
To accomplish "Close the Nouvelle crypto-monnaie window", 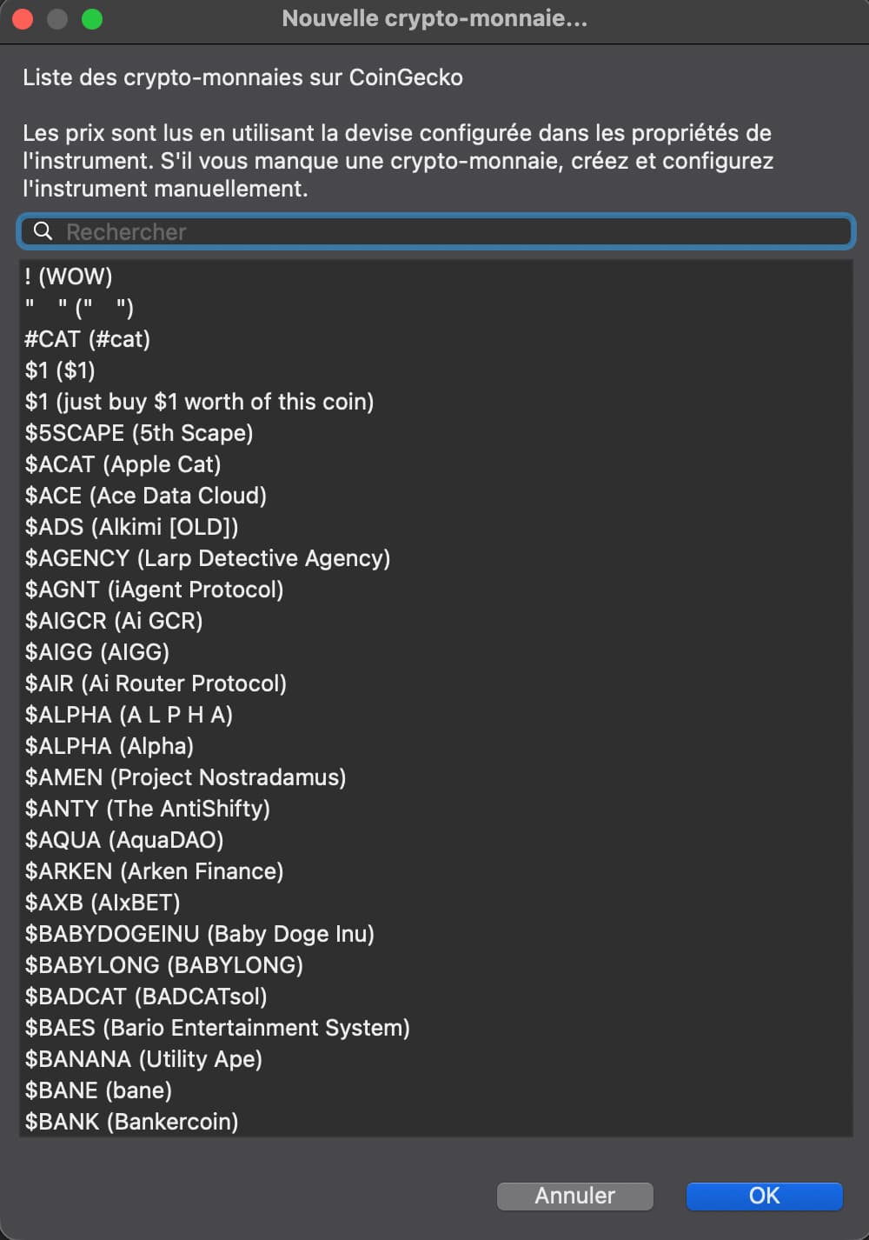I will pos(23,19).
